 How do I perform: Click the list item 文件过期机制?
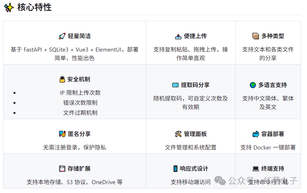(80, 113)
